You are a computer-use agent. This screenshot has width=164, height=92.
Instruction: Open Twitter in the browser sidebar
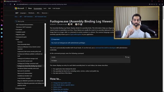tap(2, 37)
